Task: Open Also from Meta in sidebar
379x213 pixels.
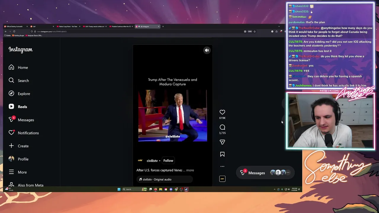Action: (26, 185)
